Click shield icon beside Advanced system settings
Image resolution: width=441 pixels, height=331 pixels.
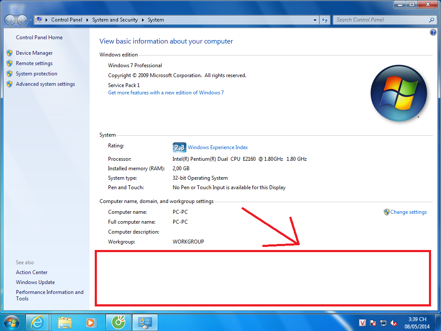(9, 84)
